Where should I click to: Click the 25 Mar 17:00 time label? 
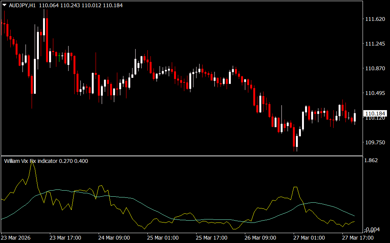coord(212,238)
